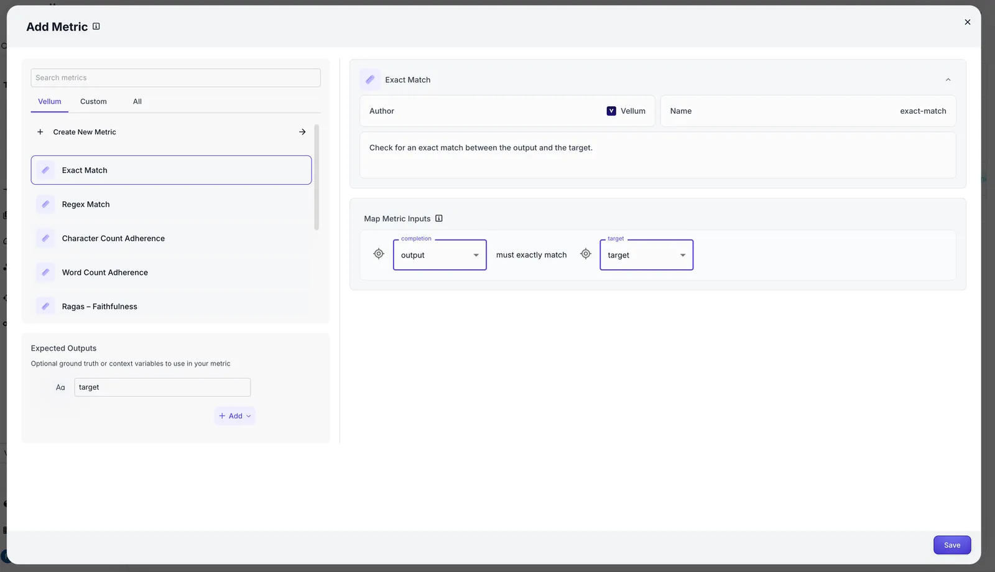Click the Exact Match pencil icon in list
Viewport: 995px width, 572px height.
point(45,170)
